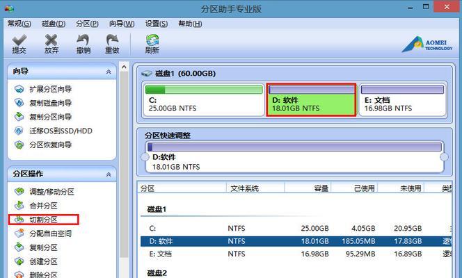462x278 pixels.
Task: Select the C: row in partition list
Action: [296, 228]
